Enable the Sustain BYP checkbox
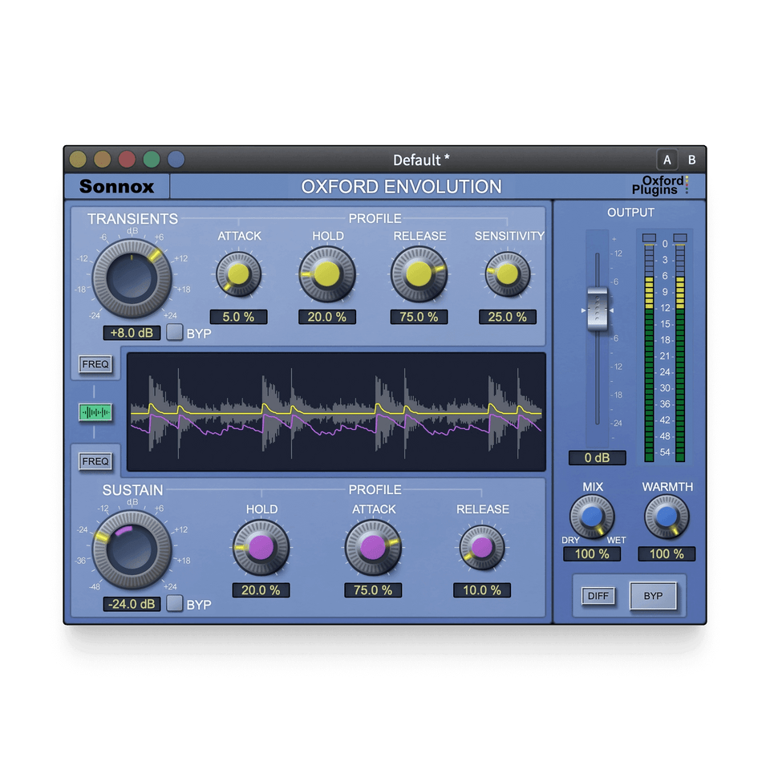The width and height of the screenshot is (770, 770). coord(175,604)
